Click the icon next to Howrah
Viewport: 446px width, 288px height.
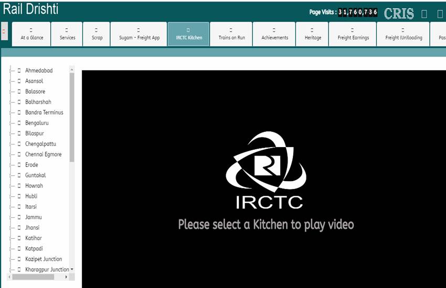click(x=19, y=186)
